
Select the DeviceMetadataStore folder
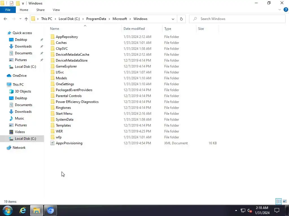pos(71,60)
